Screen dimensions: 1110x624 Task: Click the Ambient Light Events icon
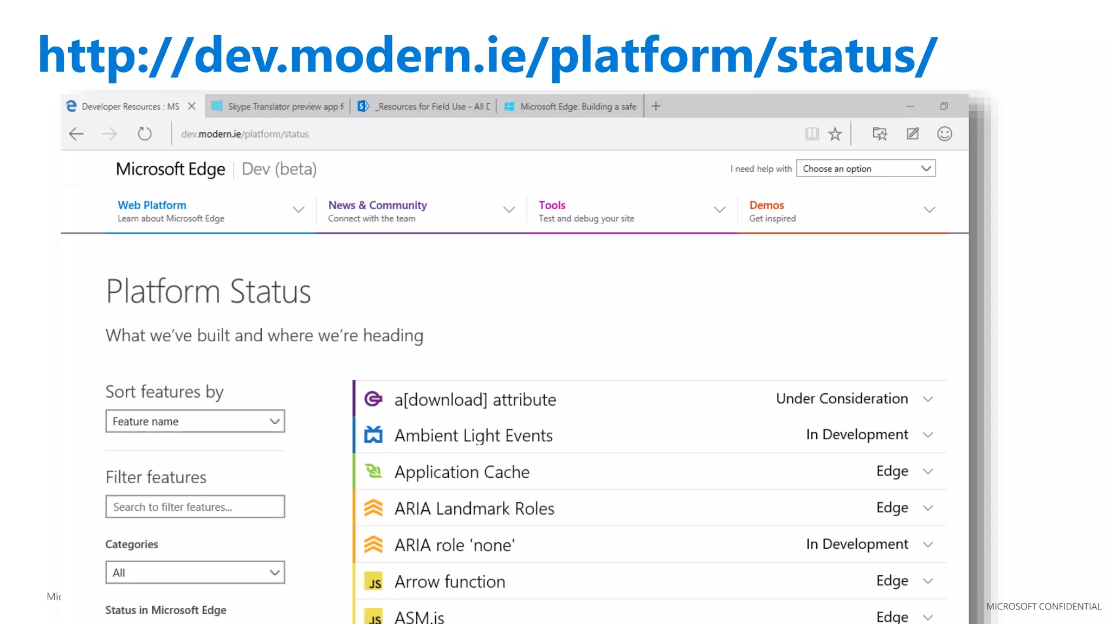(x=373, y=434)
